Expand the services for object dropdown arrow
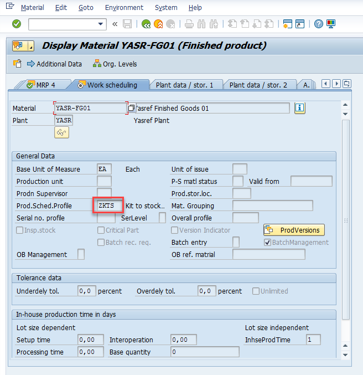Screen dimensions: 363x375 point(31,45)
